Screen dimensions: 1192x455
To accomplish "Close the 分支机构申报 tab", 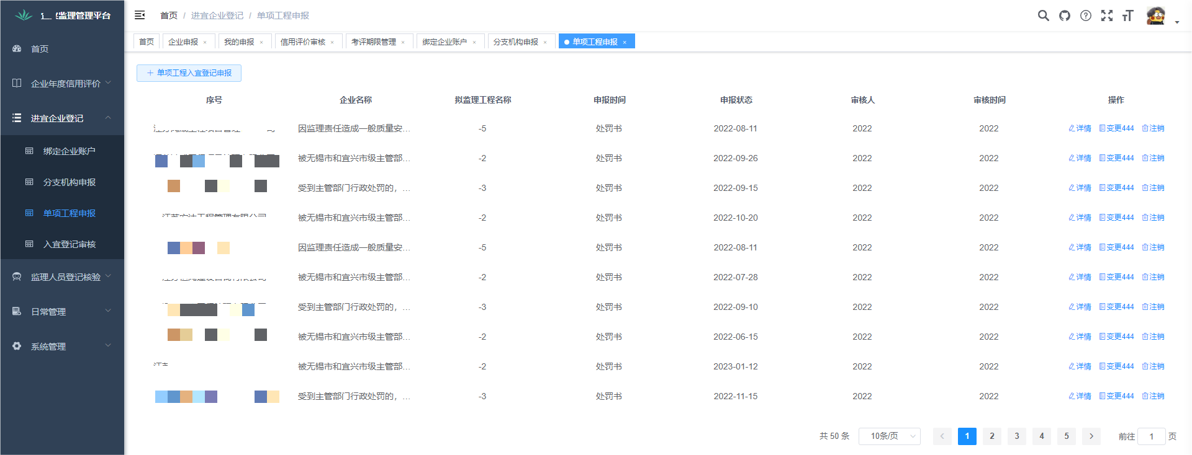I will [546, 42].
